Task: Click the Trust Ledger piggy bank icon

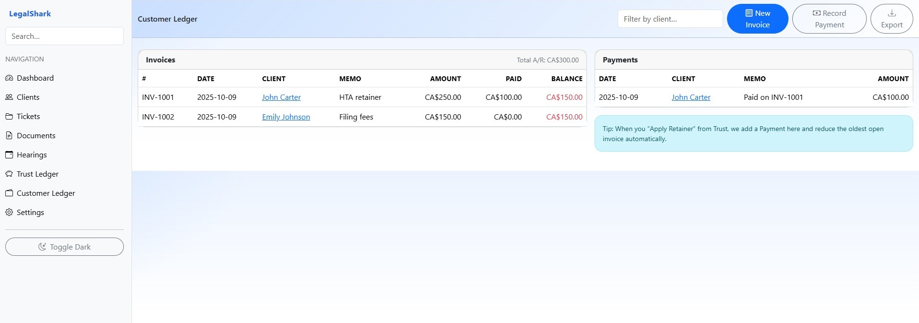Action: click(x=9, y=174)
